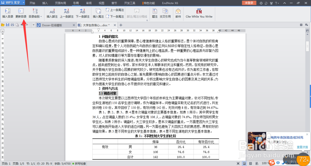Switch to the 审阅 tab
Image resolution: width=311 pixels, height=166 pixels.
pos(89,3)
